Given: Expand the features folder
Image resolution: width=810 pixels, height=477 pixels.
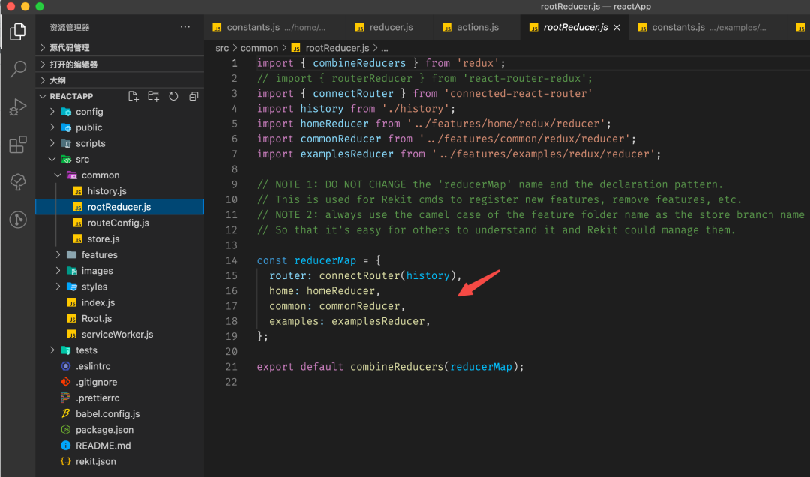Looking at the screenshot, I should point(99,255).
